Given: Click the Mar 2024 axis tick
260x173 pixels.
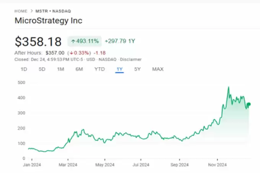Looking at the screenshot, I should click(68, 160).
